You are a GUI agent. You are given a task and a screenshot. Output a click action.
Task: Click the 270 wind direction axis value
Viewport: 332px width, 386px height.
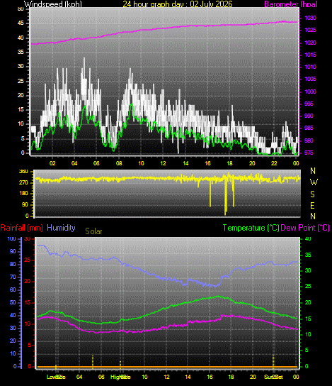coord(23,182)
